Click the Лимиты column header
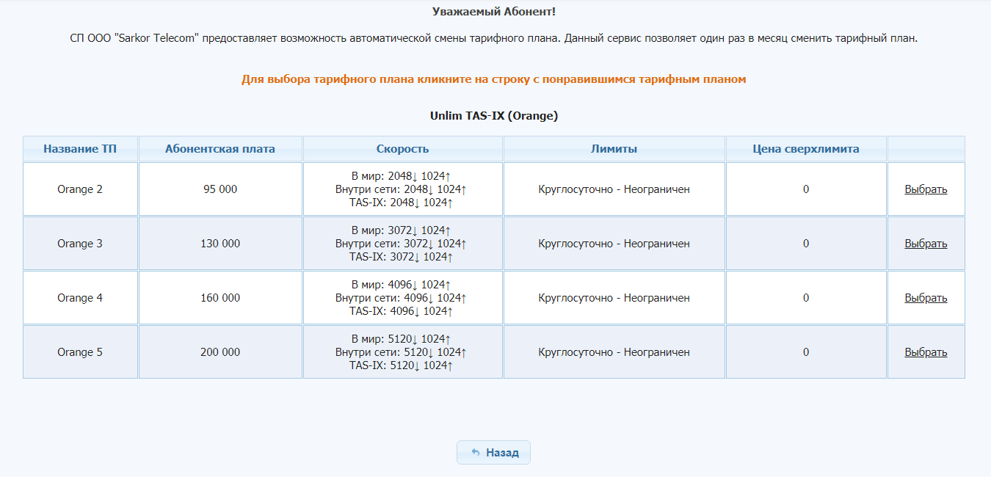 tap(614, 149)
